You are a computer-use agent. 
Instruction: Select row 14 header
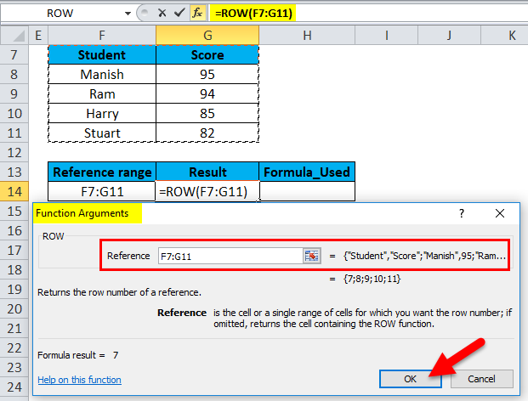click(14, 191)
